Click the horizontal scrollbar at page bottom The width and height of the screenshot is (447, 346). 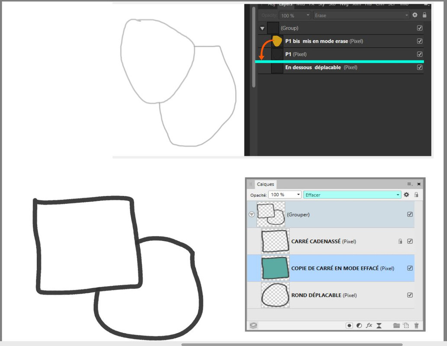tap(292, 344)
